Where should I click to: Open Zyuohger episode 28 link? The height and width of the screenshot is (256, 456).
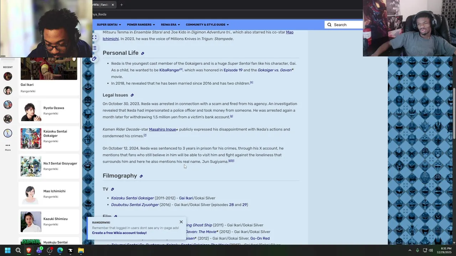[231, 205]
